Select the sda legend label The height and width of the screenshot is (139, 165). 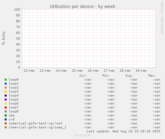coord(12,115)
